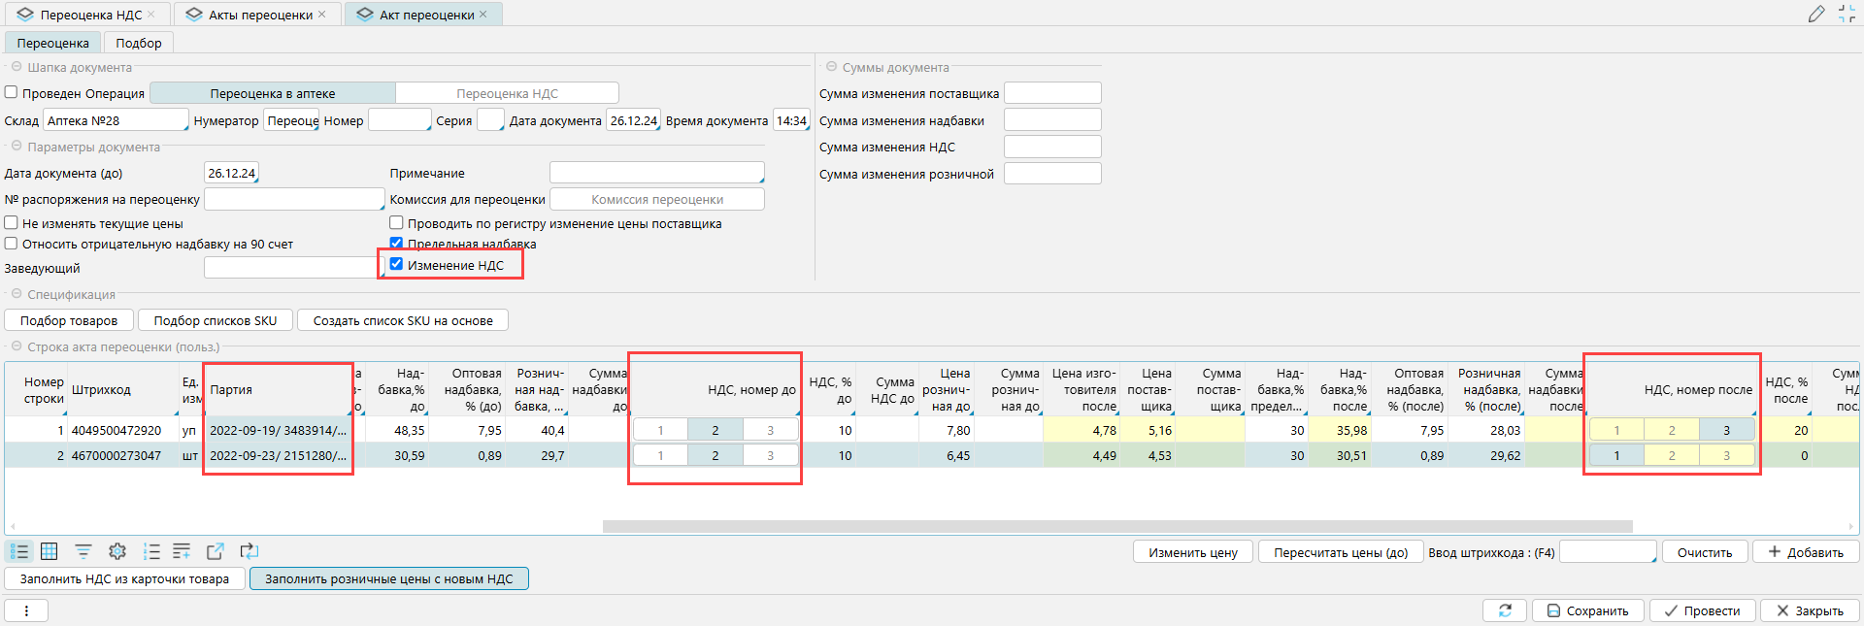Viewport: 1864px width, 626px height.
Task: Click the horizontal scrollbar of the table
Action: (x=1116, y=526)
